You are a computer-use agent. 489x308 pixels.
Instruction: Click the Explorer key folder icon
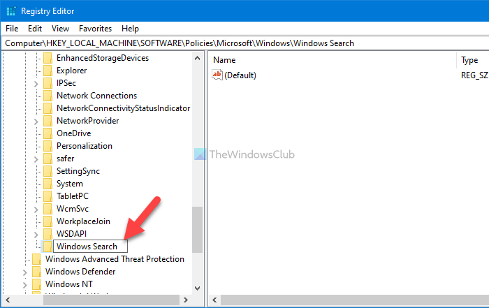tap(48, 71)
